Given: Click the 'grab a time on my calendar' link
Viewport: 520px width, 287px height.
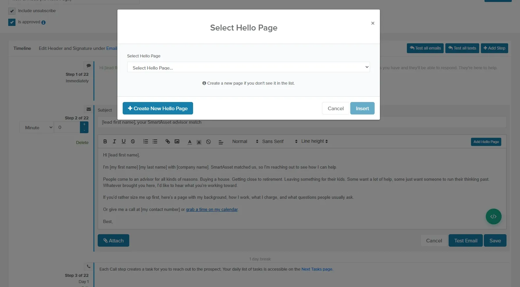Looking at the screenshot, I should (x=212, y=210).
